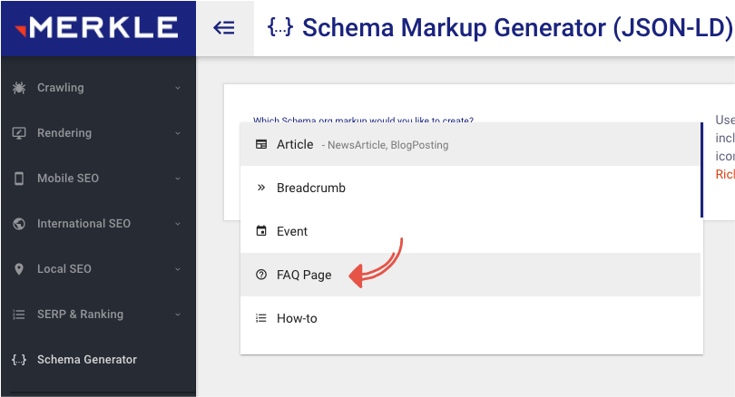735x397 pixels.
Task: Choose Breadcrumb schema option
Action: pyautogui.click(x=311, y=189)
